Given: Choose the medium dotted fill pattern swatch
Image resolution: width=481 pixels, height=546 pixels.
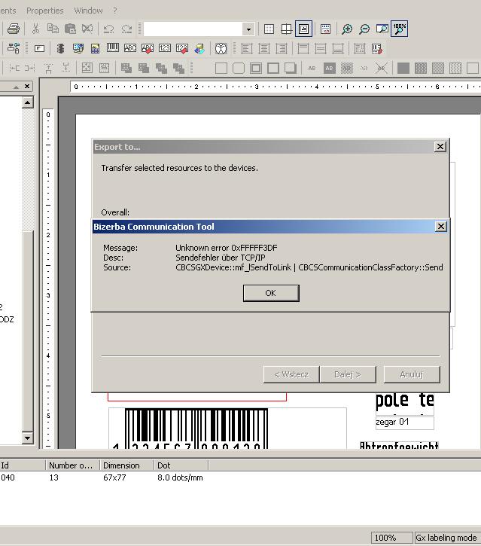Looking at the screenshot, I should 438,68.
